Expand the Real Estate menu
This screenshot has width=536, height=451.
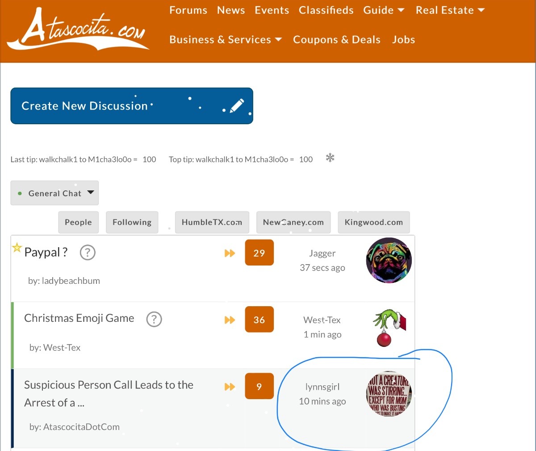point(450,10)
